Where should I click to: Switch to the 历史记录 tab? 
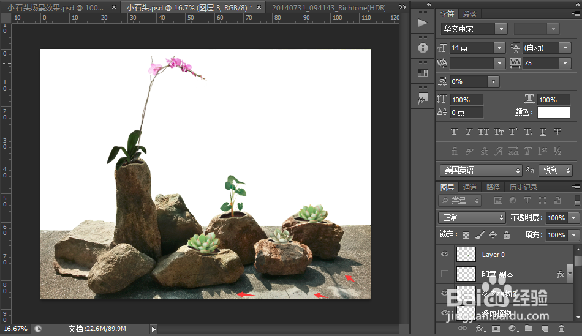[523, 187]
